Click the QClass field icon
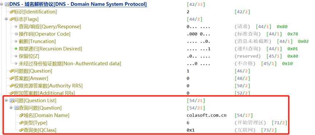315x135 pixels. [21, 130]
